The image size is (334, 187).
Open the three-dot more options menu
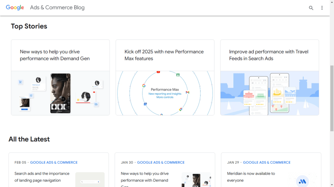[322, 8]
